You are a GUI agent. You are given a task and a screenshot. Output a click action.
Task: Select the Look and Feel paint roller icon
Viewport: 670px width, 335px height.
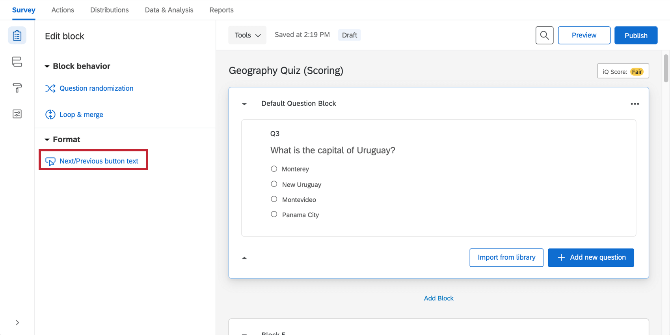coord(17,88)
